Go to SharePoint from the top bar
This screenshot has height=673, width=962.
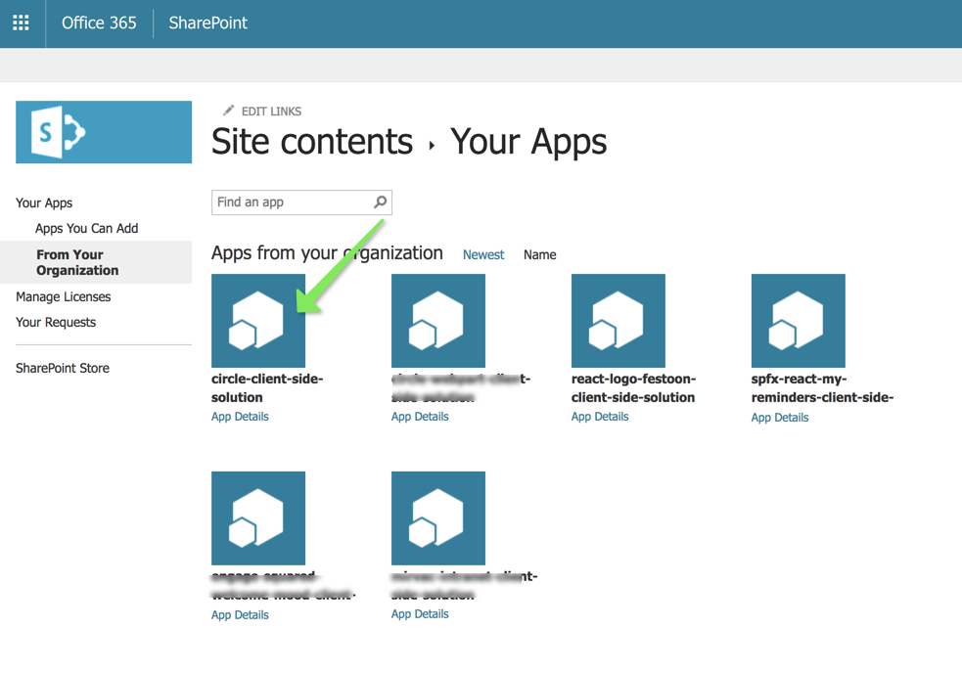tap(208, 23)
